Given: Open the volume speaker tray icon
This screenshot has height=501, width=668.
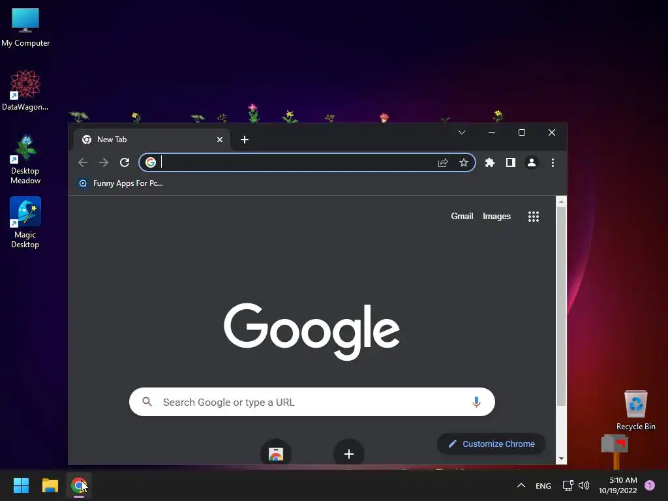Looking at the screenshot, I should pyautogui.click(x=584, y=485).
